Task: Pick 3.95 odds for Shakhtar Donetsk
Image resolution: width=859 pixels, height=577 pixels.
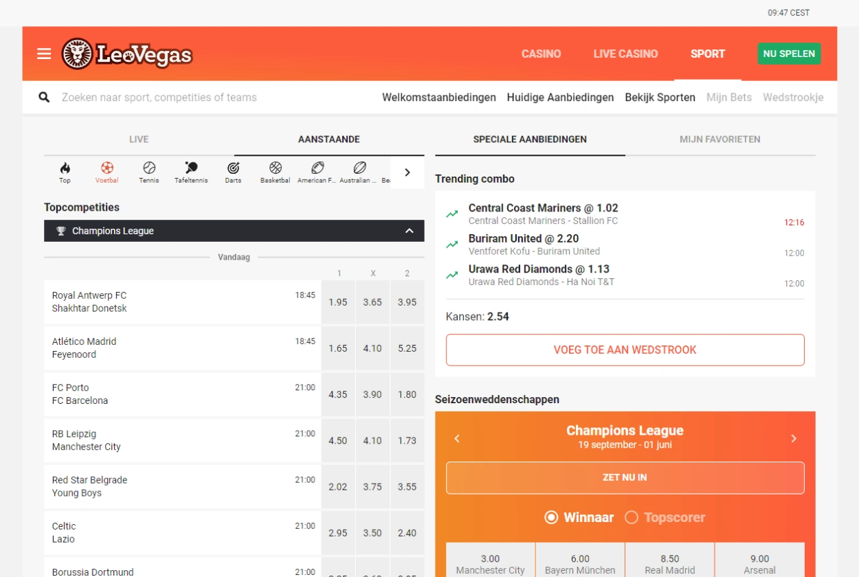Action: point(408,302)
